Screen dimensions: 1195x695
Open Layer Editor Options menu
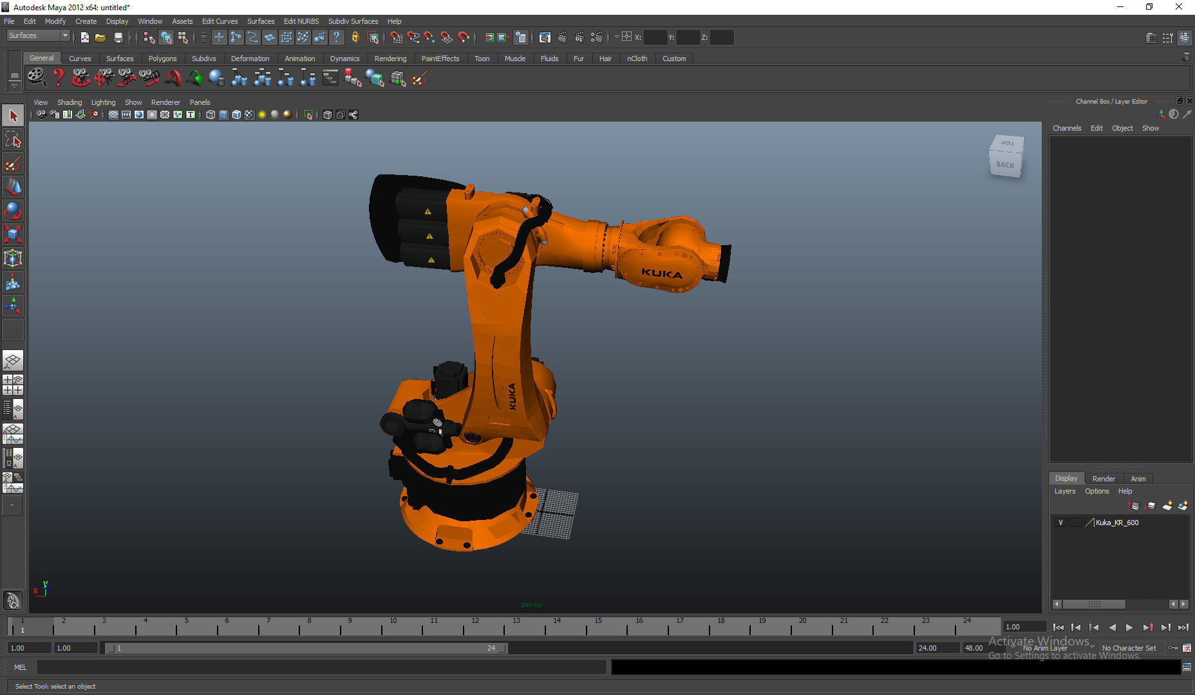pos(1097,491)
